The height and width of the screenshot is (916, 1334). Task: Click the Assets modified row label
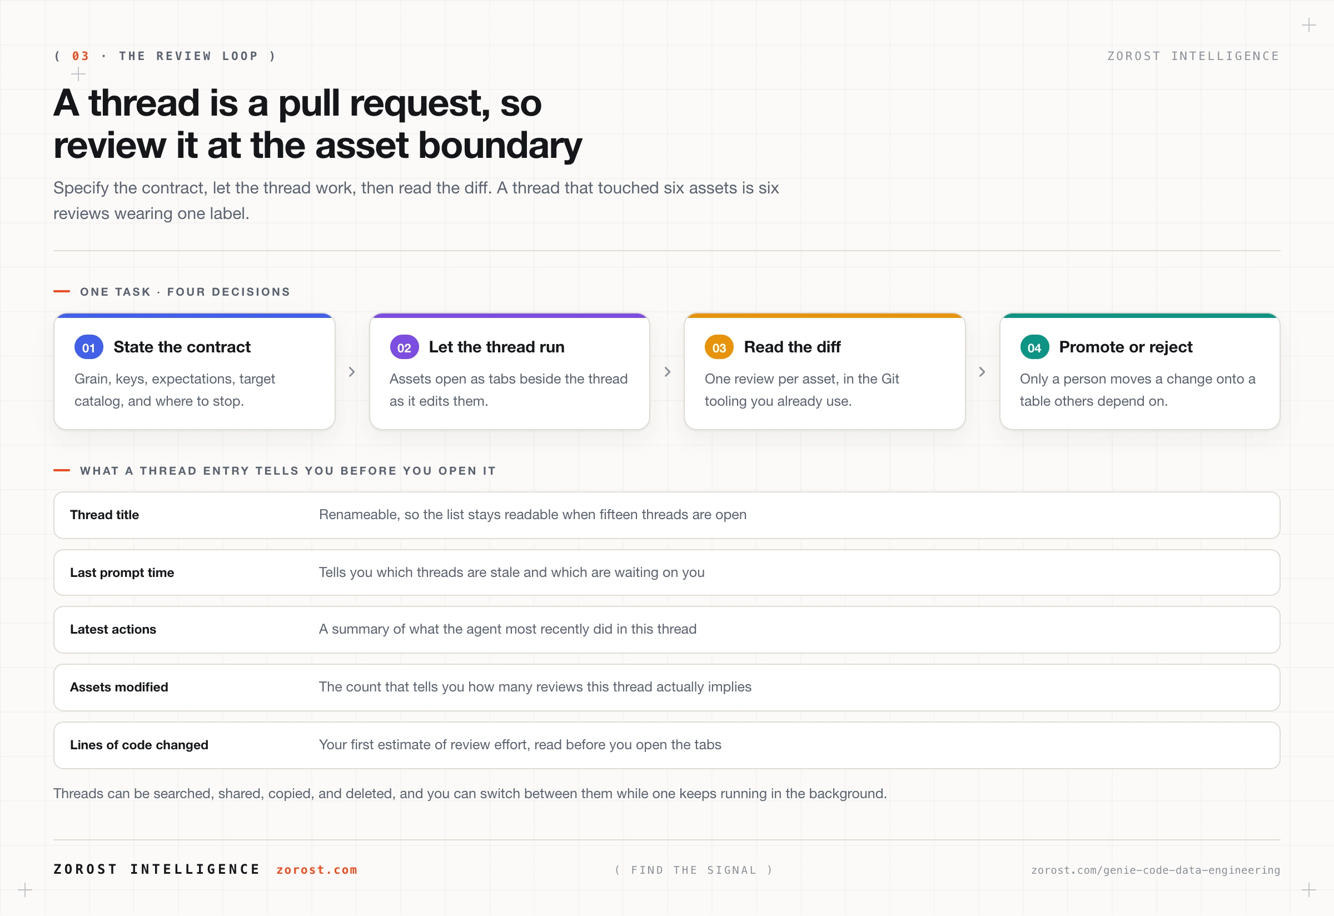(119, 688)
